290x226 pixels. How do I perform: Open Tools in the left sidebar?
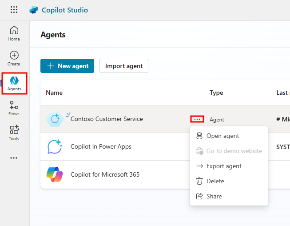point(14,133)
